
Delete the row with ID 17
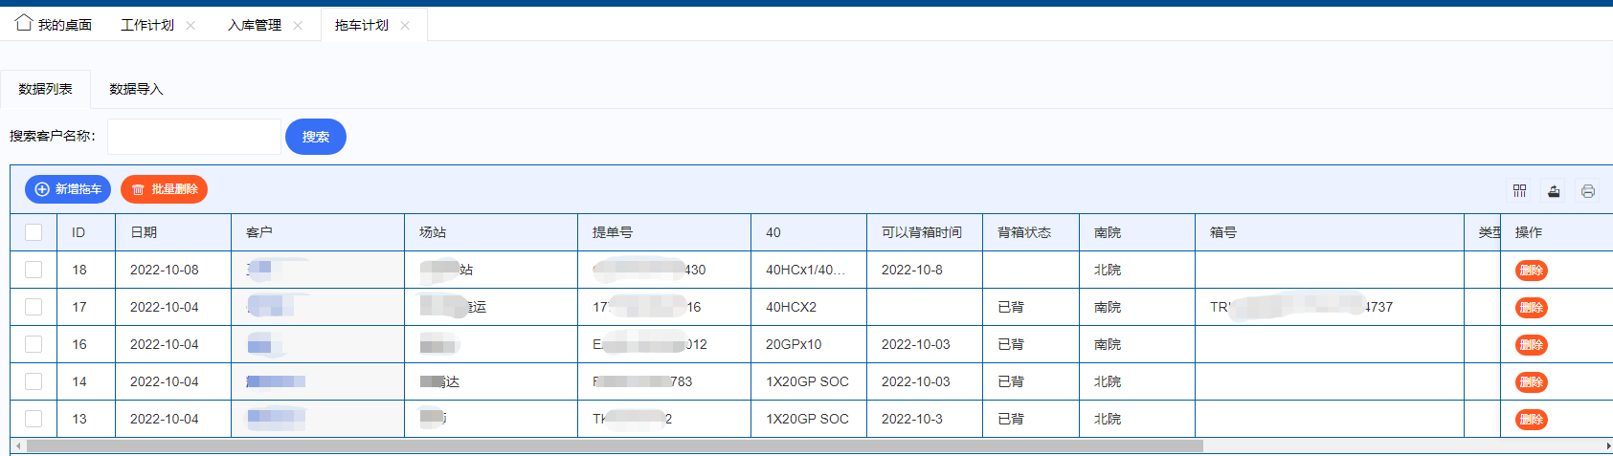(1531, 308)
